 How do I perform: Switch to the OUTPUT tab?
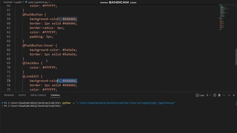22,95
